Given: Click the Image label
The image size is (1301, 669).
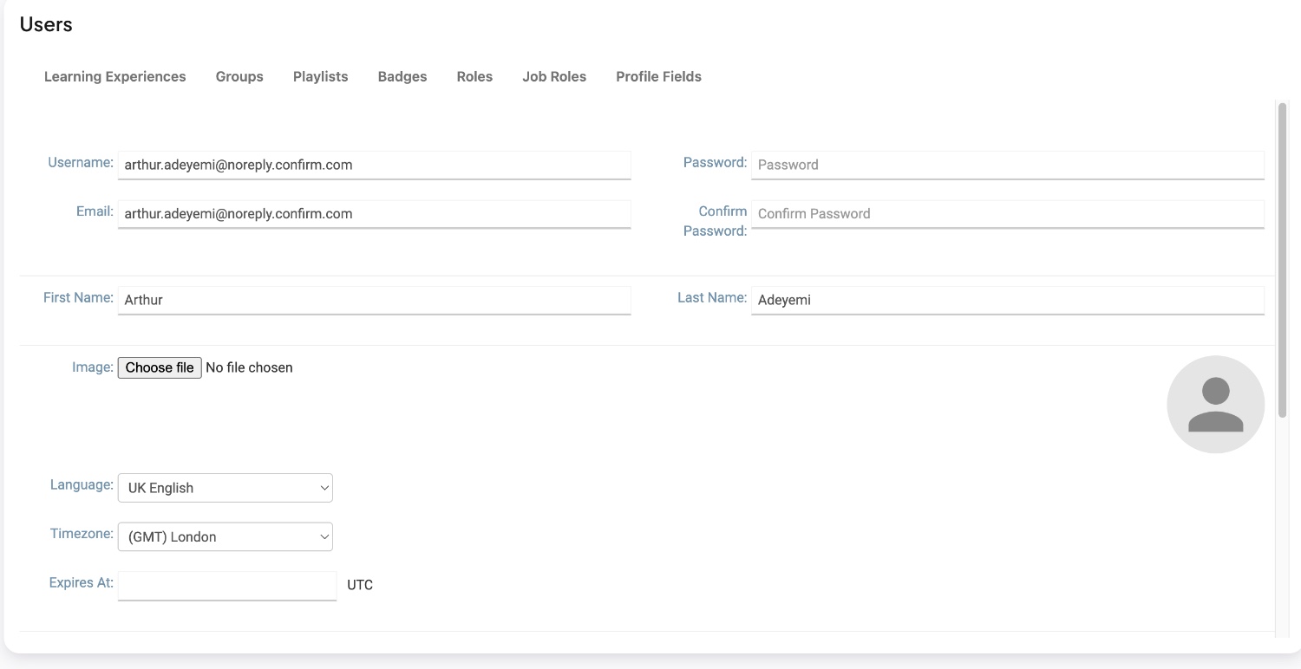Looking at the screenshot, I should 93,367.
